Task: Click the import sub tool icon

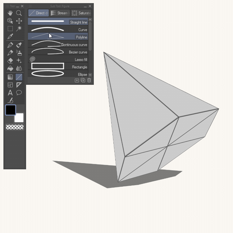Action: [77, 80]
